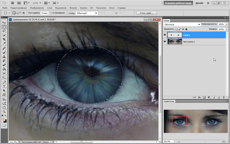Screen dimensions: 230x144
Task: Switch to the Дизайн workspace
Action: point(199,2)
